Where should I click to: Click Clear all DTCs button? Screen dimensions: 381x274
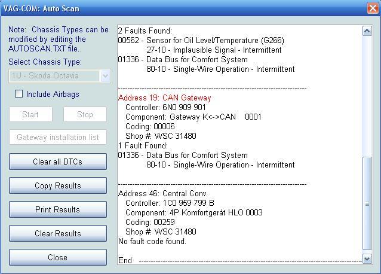[x=58, y=162]
